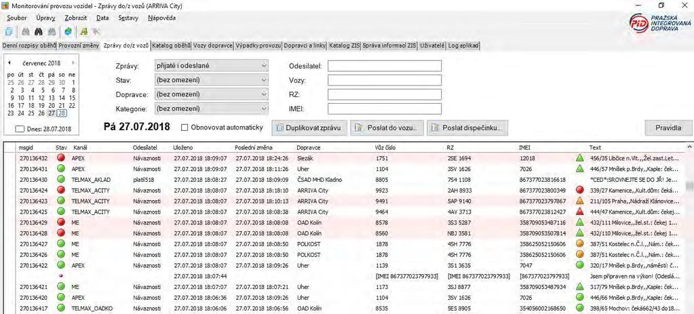Click the PID Pražská integrovaná doprava logo
694x314 pixels.
659,25
